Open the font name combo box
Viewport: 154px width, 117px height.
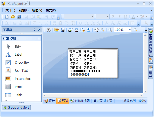pos(79,16)
